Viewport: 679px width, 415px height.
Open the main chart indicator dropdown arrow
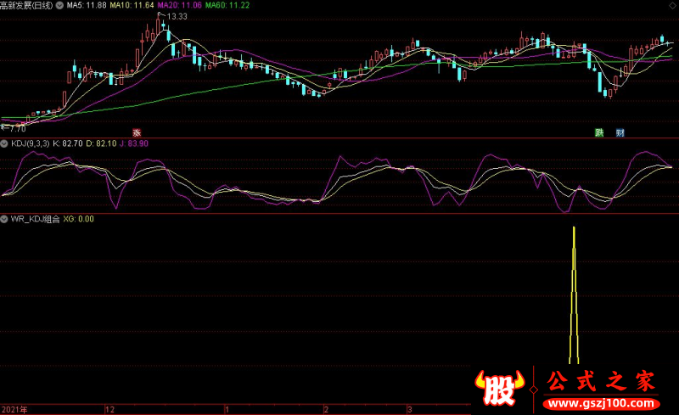click(59, 5)
